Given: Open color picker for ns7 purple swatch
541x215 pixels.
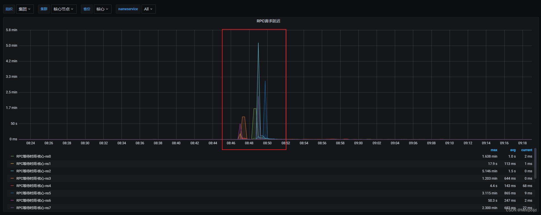Looking at the screenshot, I should coord(12,208).
